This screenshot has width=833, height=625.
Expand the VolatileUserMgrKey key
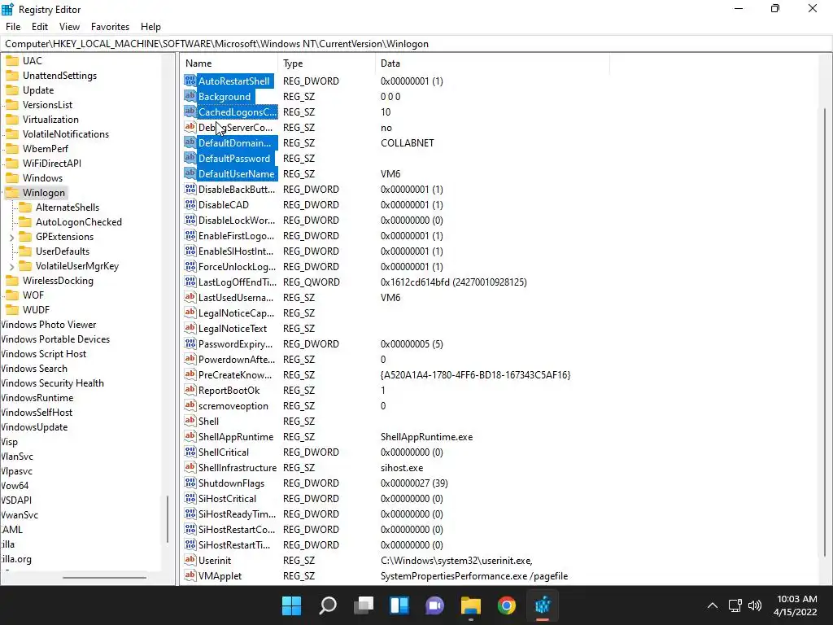pos(11,266)
